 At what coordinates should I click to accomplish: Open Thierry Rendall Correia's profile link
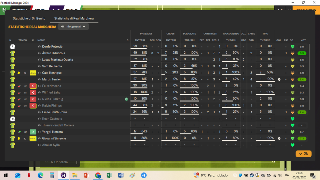click(x=58, y=125)
